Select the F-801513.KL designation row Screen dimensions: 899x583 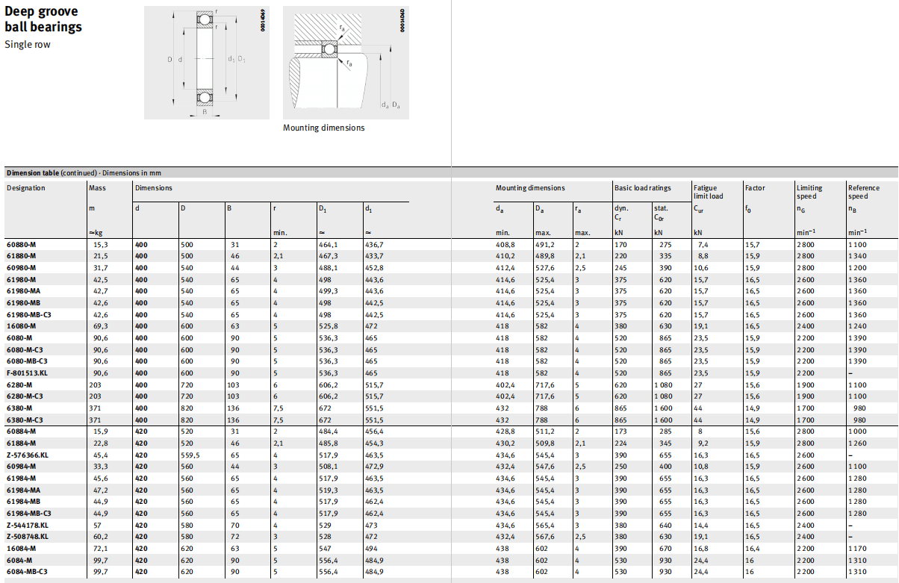[x=27, y=372]
